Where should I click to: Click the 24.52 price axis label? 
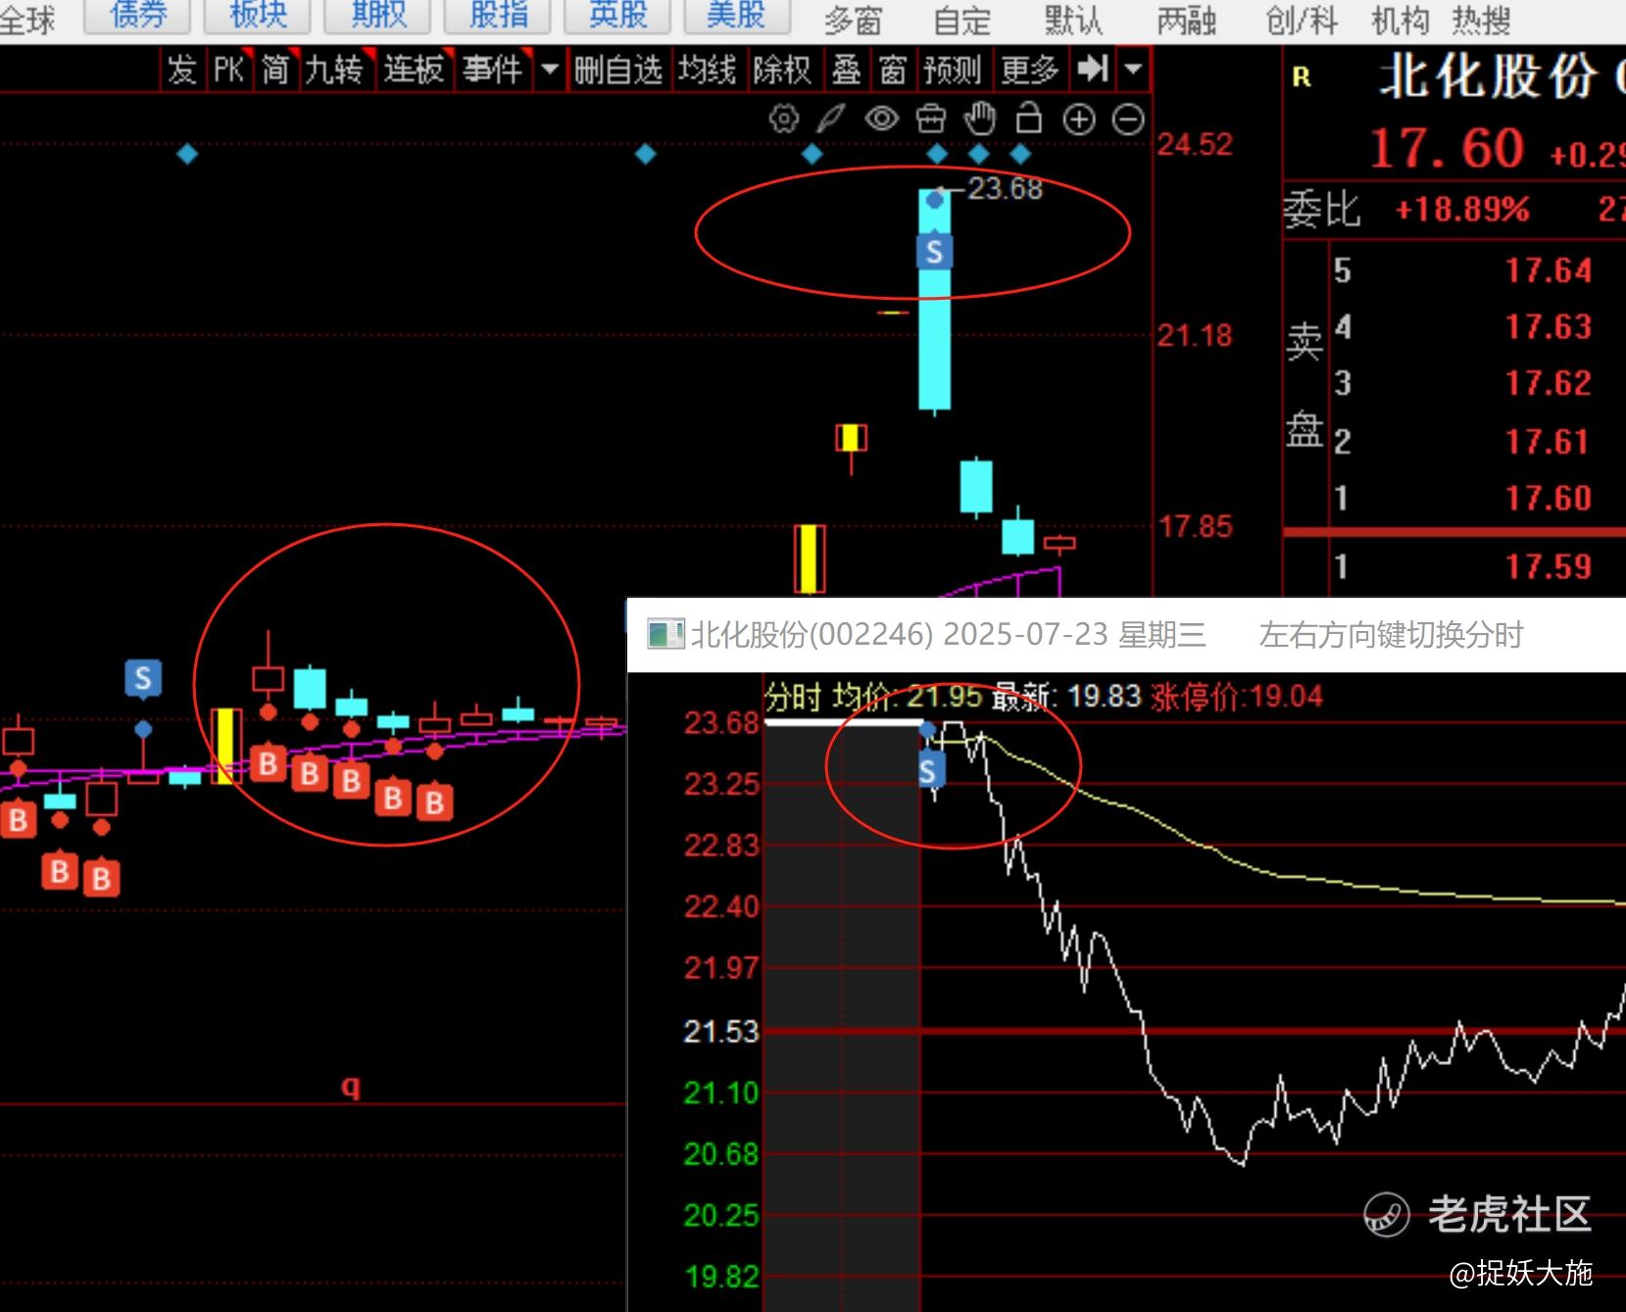tap(1195, 145)
